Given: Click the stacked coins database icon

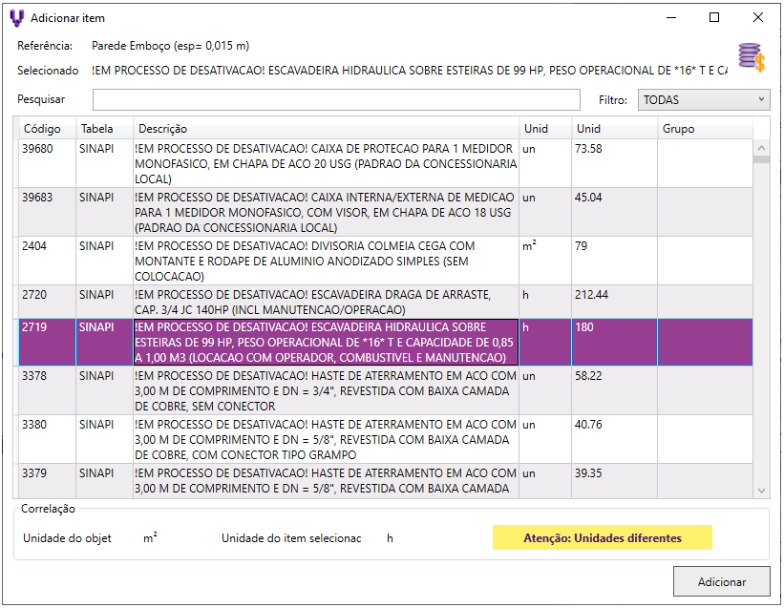Looking at the screenshot, I should pyautogui.click(x=752, y=58).
